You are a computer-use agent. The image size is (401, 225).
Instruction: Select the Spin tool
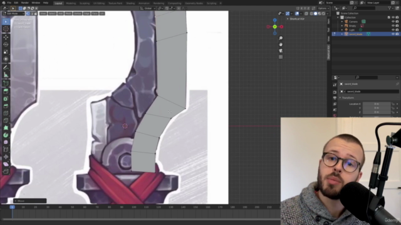tap(6, 135)
